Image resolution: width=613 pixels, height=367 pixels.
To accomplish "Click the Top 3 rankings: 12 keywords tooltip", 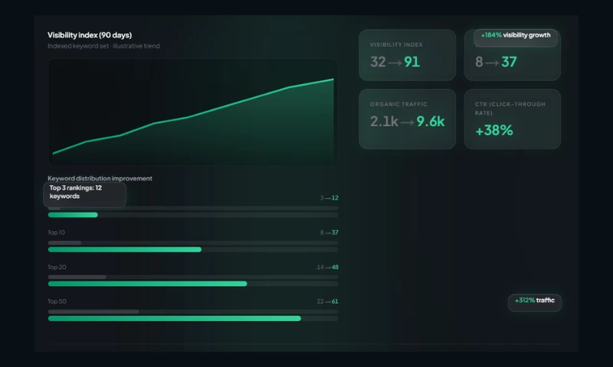I will point(85,194).
